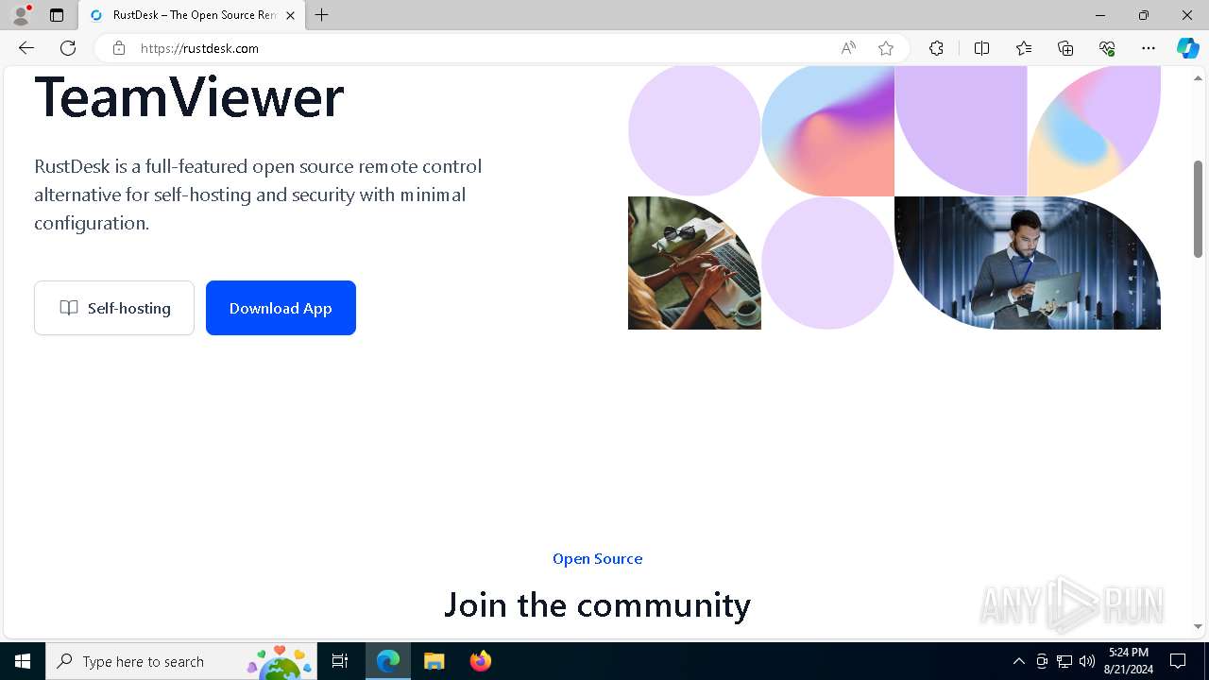The image size is (1209, 680).
Task: Click the Open Source text
Action: pos(597,559)
